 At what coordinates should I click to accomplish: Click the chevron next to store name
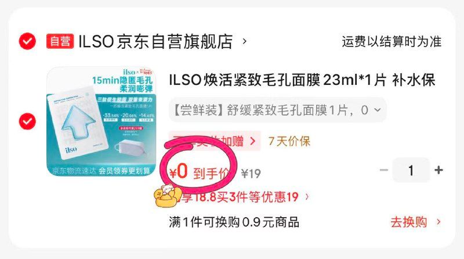pyautogui.click(x=244, y=41)
